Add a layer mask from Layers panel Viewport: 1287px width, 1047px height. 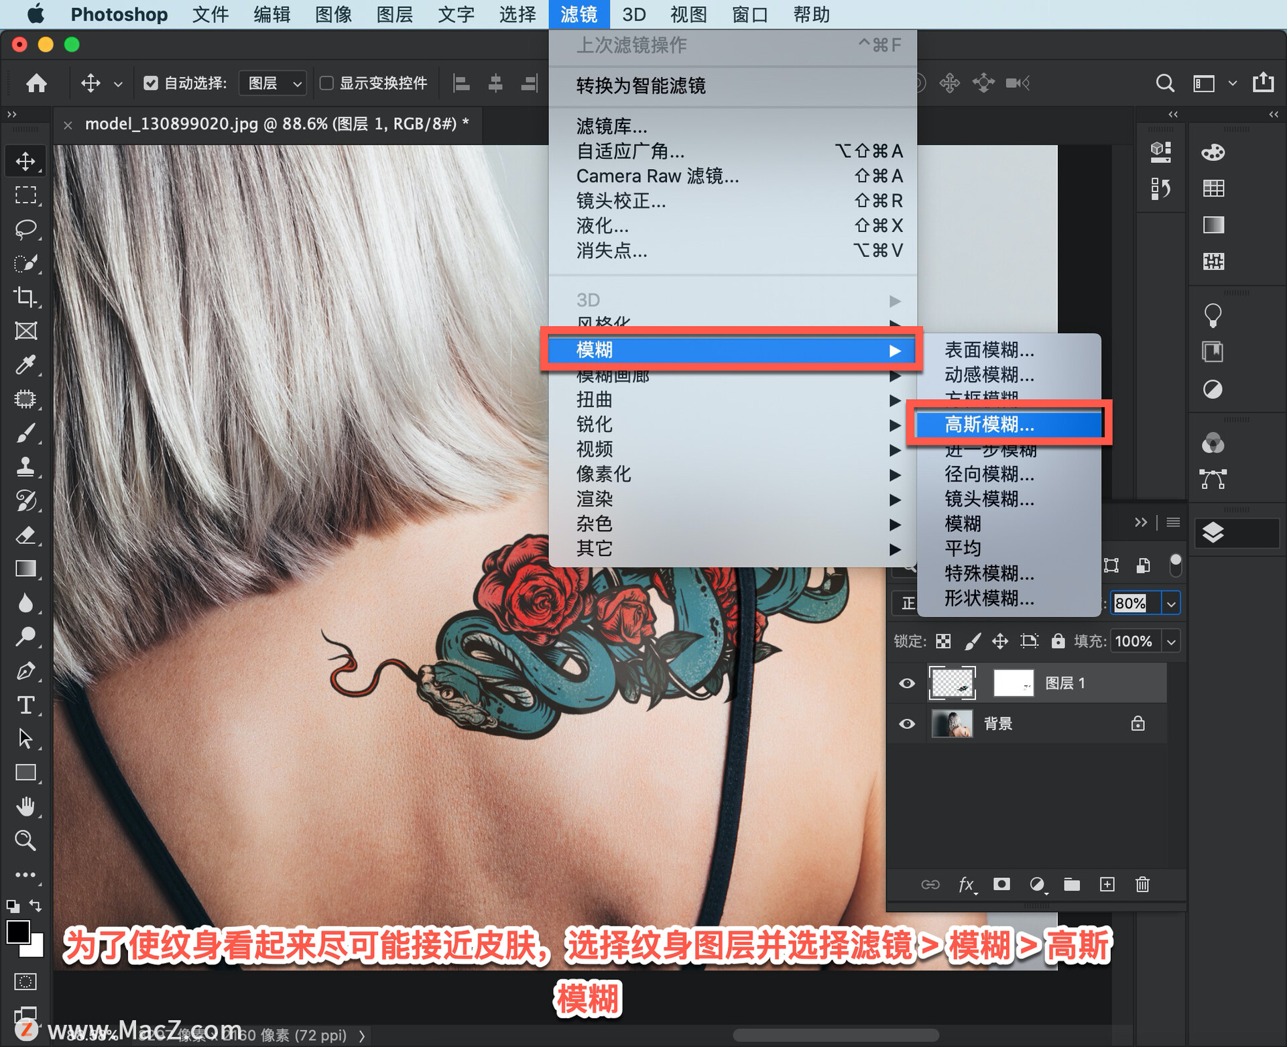tap(1001, 885)
